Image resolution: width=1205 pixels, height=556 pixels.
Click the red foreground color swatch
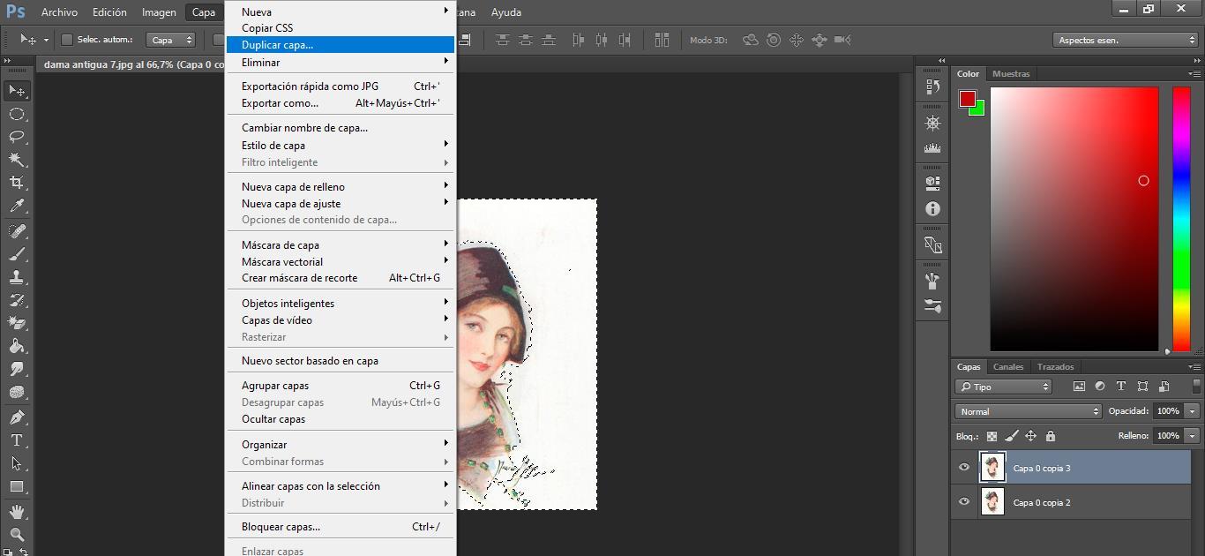968,98
